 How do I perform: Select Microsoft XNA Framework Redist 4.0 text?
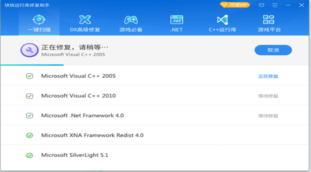(x=92, y=135)
